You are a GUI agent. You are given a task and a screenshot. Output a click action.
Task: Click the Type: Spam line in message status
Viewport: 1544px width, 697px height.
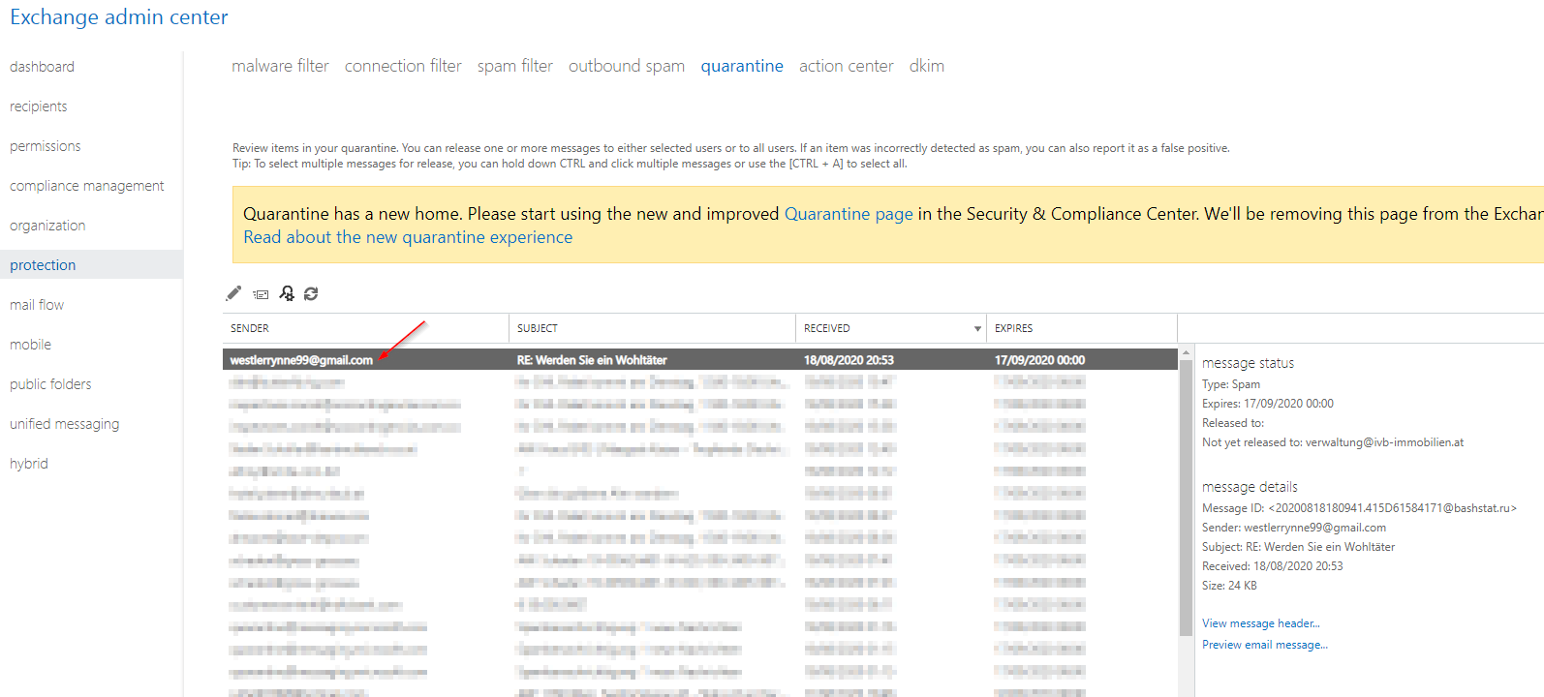[x=1231, y=384]
